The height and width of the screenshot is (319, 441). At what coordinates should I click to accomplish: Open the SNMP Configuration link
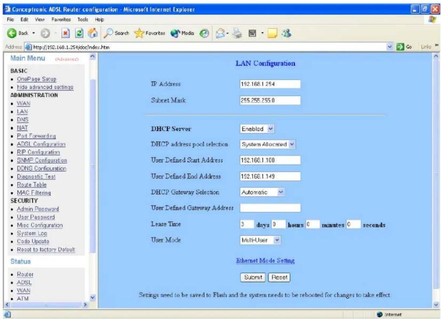[42, 160]
